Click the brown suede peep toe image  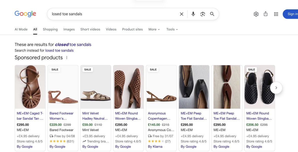[x=227, y=87]
